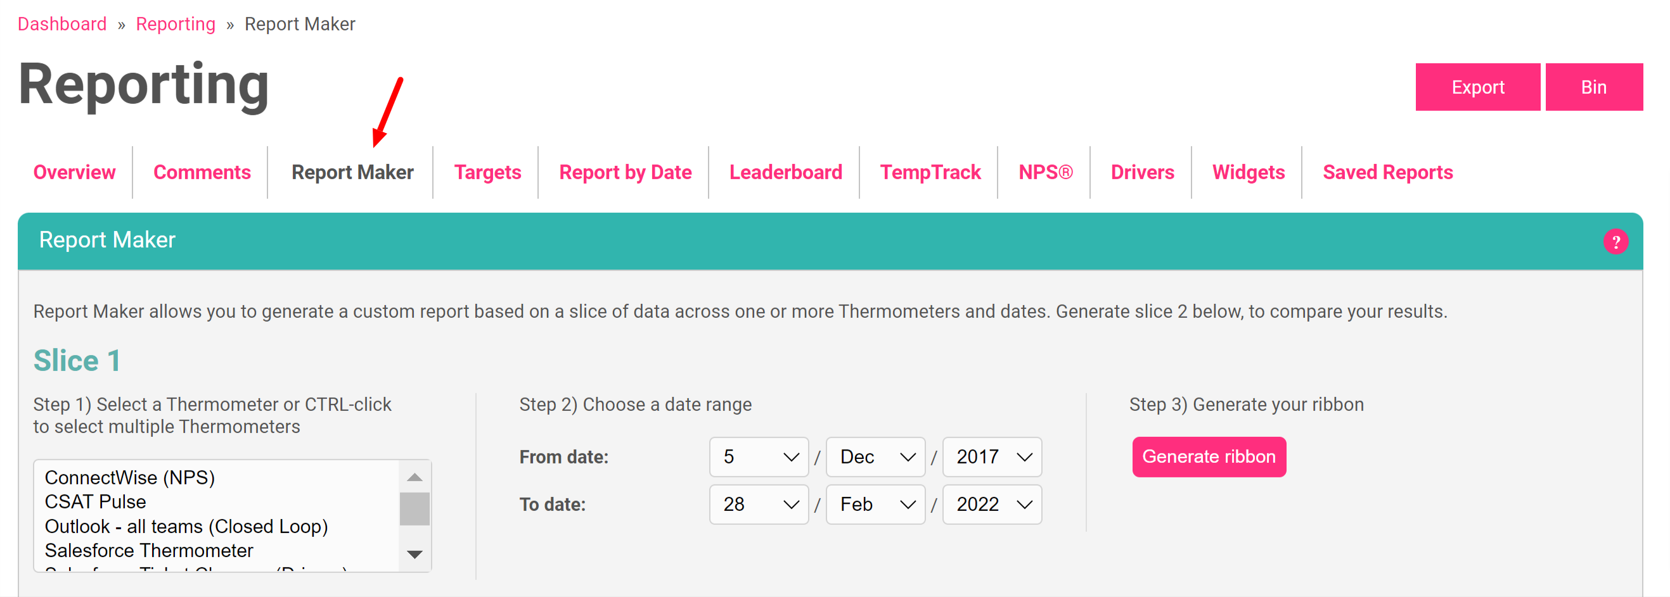This screenshot has width=1670, height=597.
Task: Select CSAT Pulse in the Thermometer list
Action: tap(95, 502)
